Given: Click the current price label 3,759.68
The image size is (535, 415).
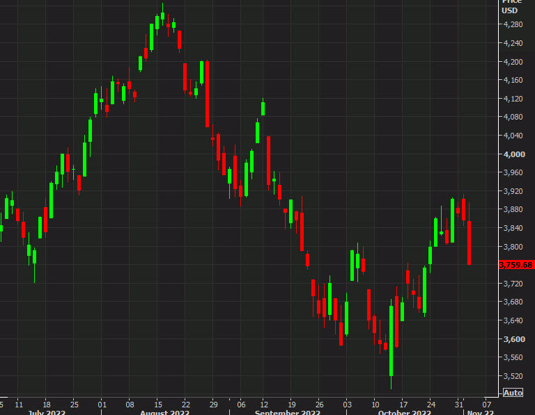Looking at the screenshot, I should click(x=516, y=265).
